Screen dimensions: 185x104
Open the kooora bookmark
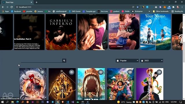(x=39, y=11)
